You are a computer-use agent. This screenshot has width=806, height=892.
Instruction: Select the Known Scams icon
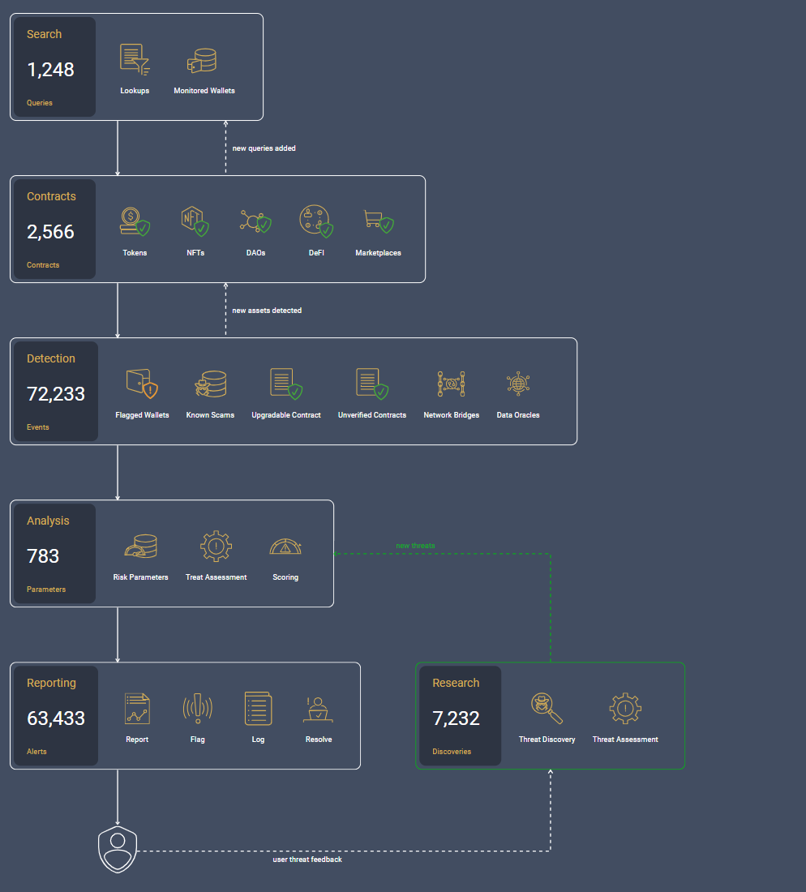pyautogui.click(x=211, y=384)
